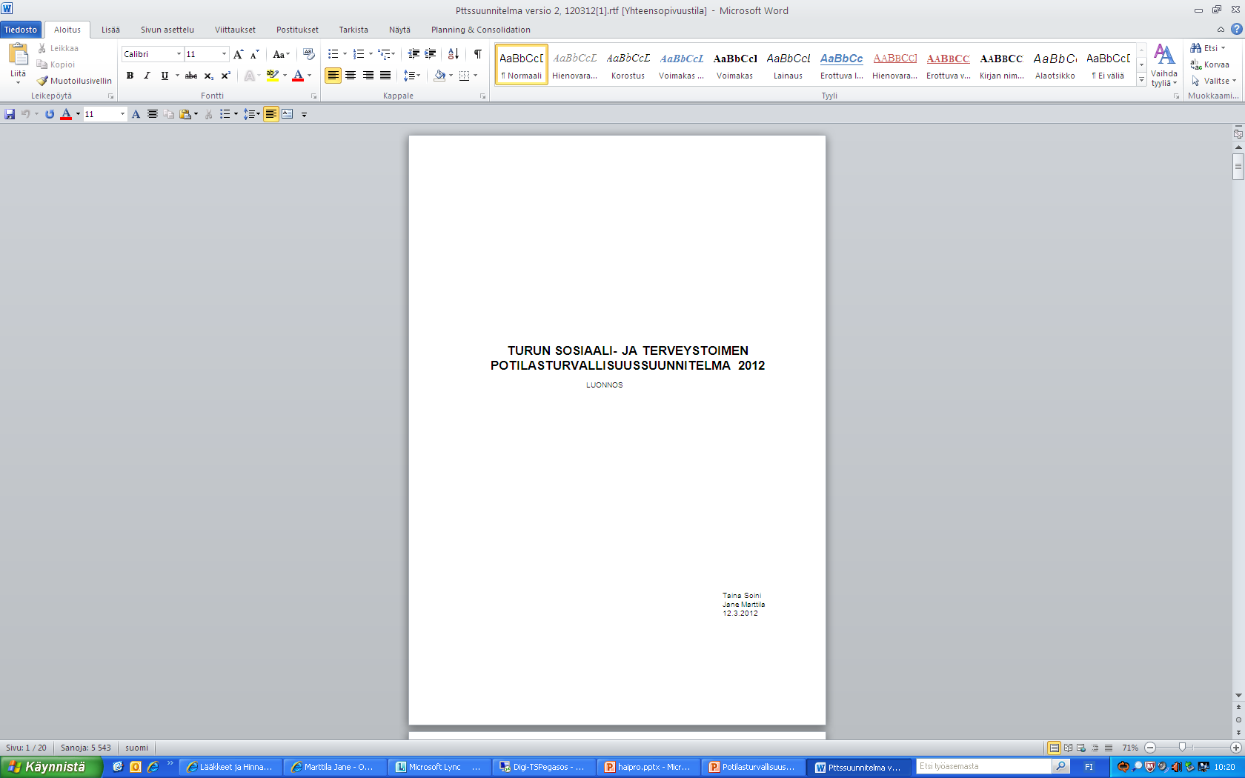Open the bullet list dropdown arrow
Screen dimensions: 1245x778
pos(345,54)
